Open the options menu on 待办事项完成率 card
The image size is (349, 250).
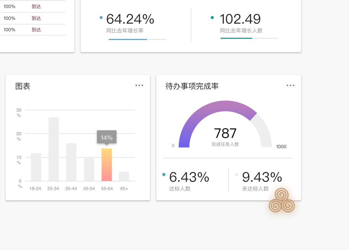pyautogui.click(x=290, y=85)
